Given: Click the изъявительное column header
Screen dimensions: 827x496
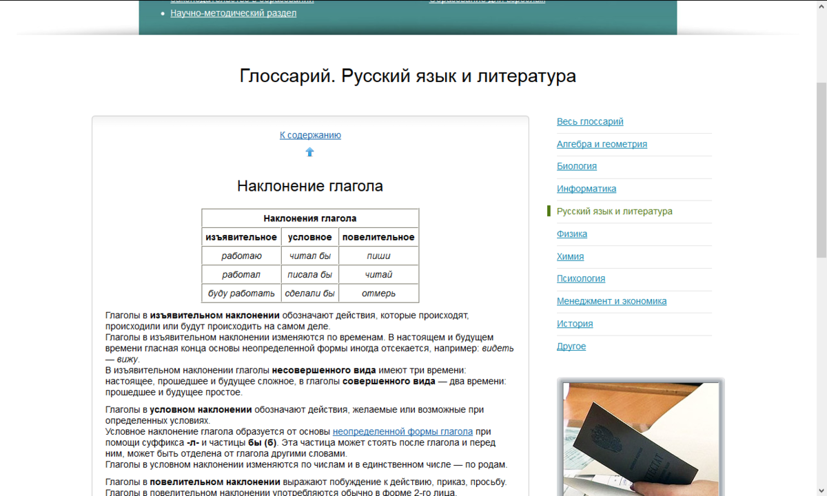Looking at the screenshot, I should [x=241, y=237].
